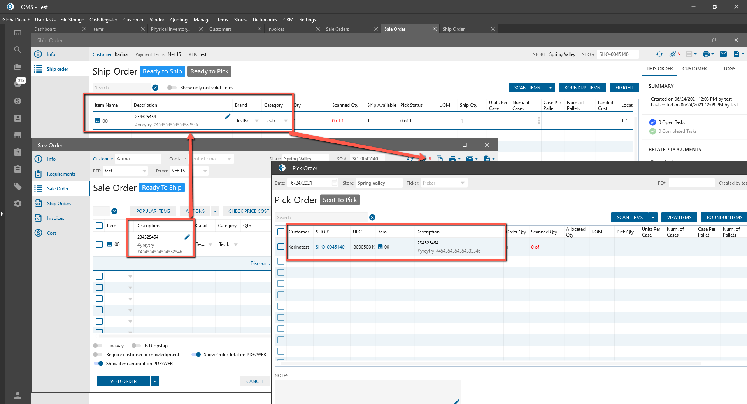Expand the SCAN ITEMS dropdown arrow in Ship Order

551,88
